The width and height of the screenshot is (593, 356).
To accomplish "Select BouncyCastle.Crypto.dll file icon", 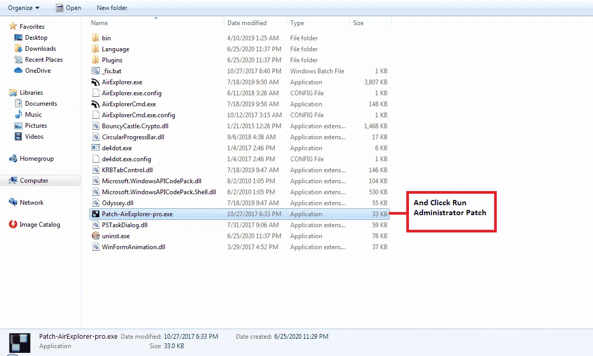I will (96, 126).
